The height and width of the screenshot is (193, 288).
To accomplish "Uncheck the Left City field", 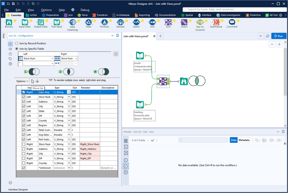I will pos(24,106).
